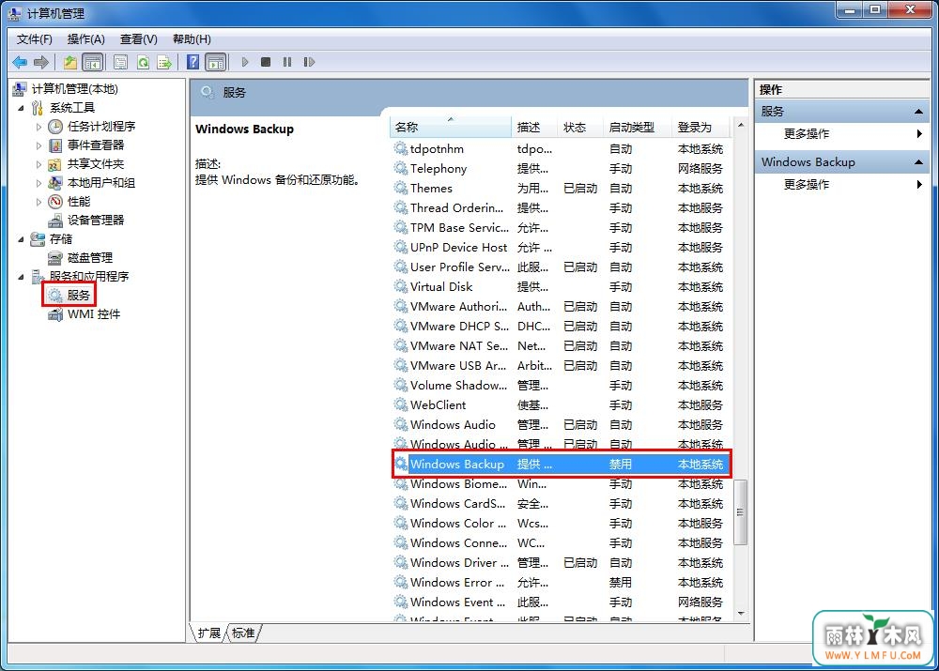Go up one level with the folder-arrow icon

(70, 62)
